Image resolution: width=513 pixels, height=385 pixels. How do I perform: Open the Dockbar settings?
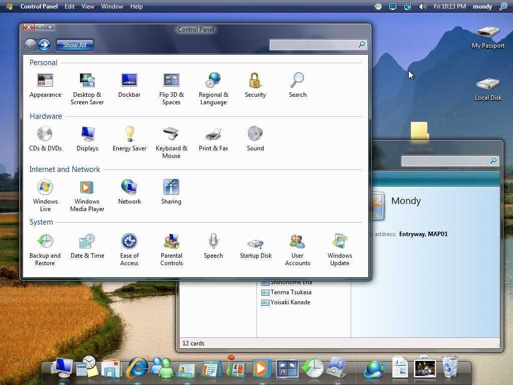tap(129, 80)
